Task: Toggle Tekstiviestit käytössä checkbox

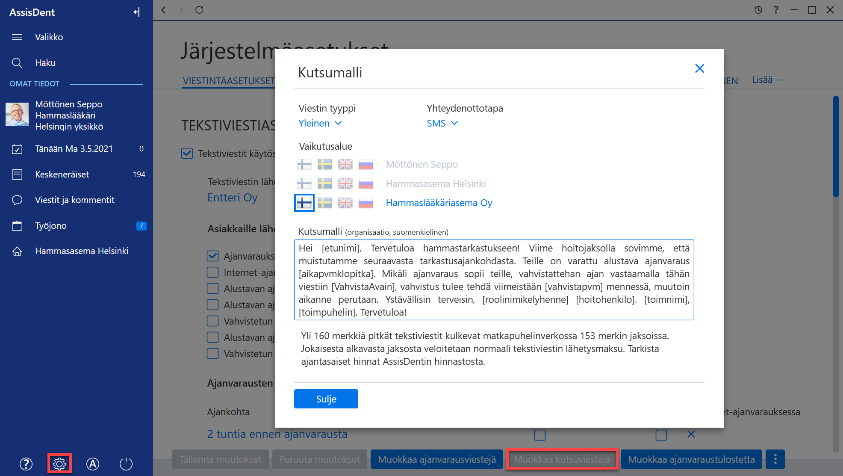Action: pyautogui.click(x=187, y=153)
